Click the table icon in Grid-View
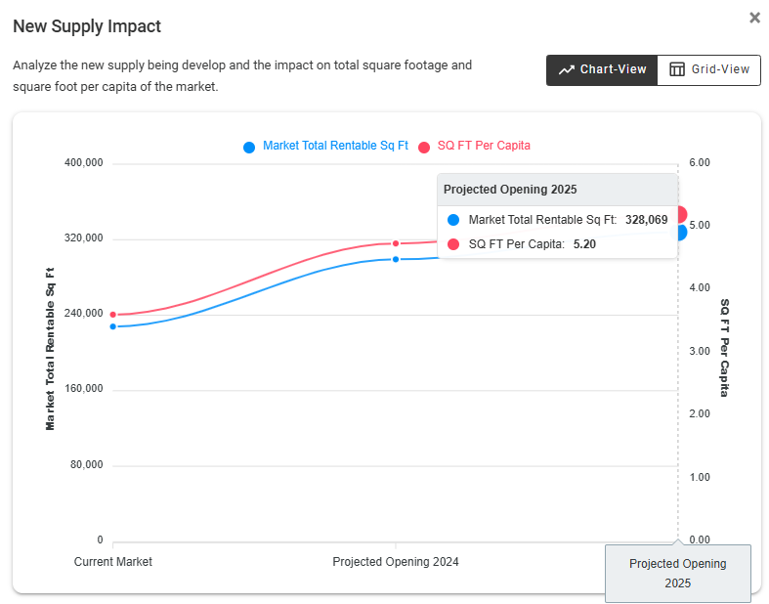Viewport: 769px width, 604px height. pos(676,69)
